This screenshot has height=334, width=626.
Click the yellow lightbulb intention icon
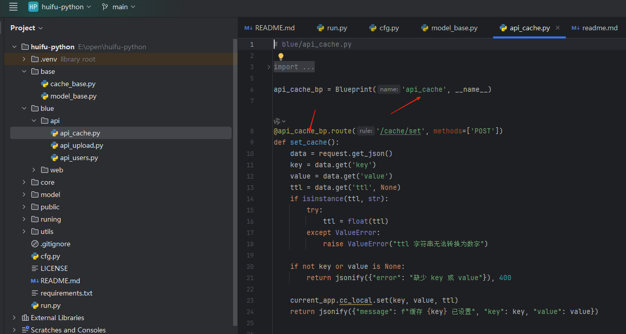pos(281,56)
